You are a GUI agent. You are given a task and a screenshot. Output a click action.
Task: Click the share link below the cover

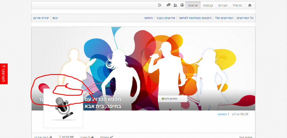coord(106,137)
